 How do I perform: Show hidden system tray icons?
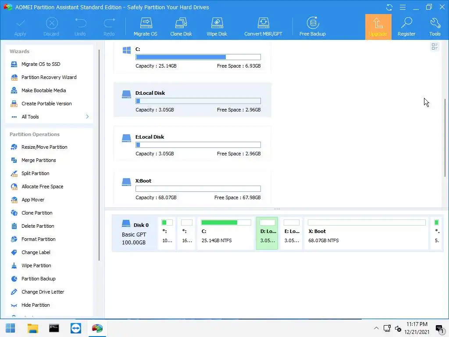click(376, 328)
